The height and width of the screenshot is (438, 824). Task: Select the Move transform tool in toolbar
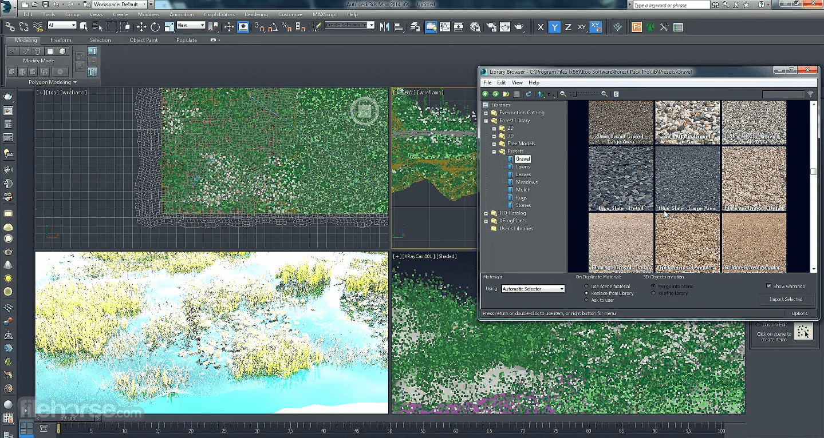(x=141, y=27)
